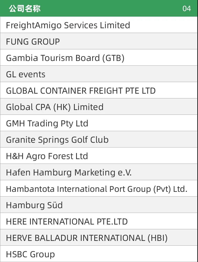Click the word Limited in FreightAmigo row

coord(115,25)
